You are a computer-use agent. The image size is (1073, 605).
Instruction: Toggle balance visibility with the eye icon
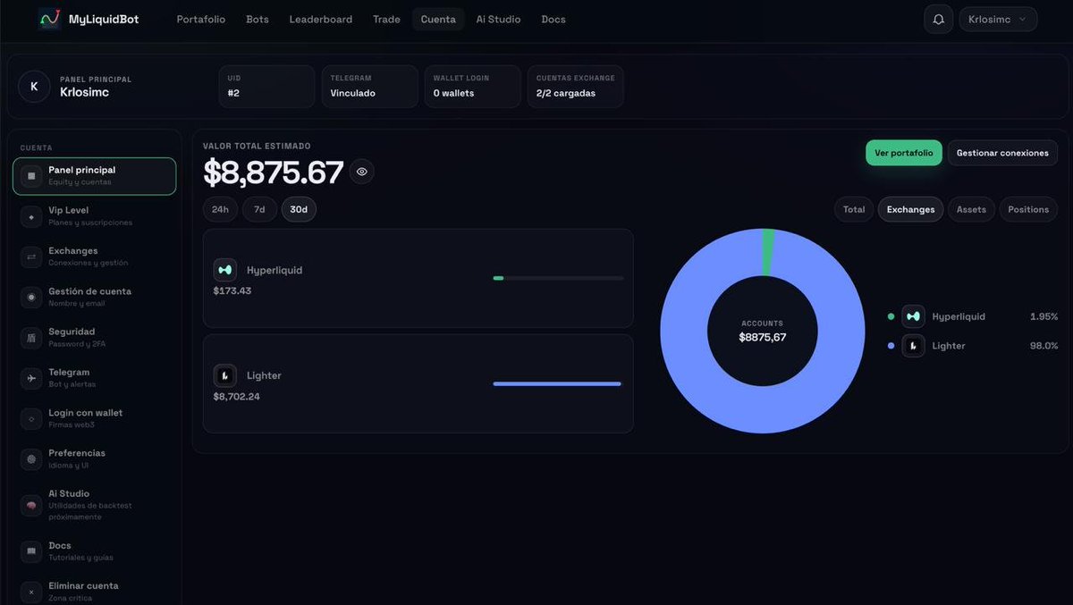[362, 172]
